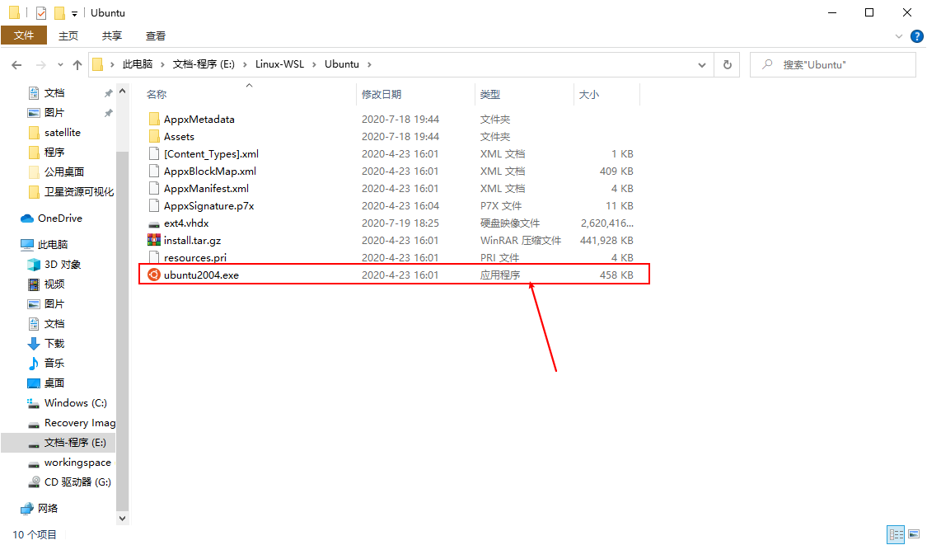927x545 pixels.
Task: Open chevron after Linux-WSL in breadcrumb
Action: tap(315, 64)
